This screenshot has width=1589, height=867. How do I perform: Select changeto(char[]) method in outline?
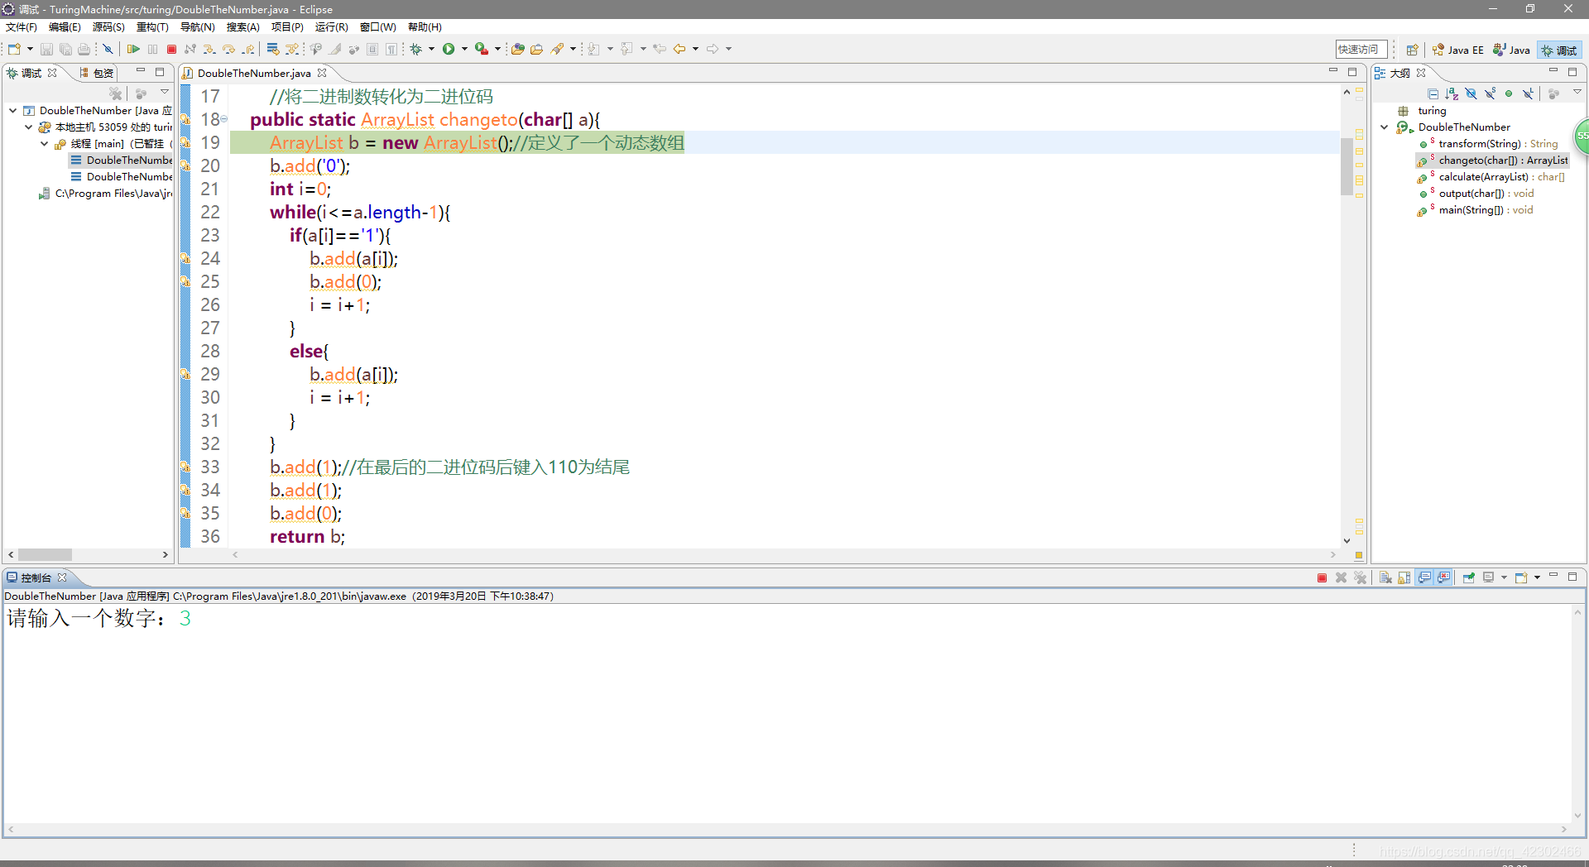1492,160
